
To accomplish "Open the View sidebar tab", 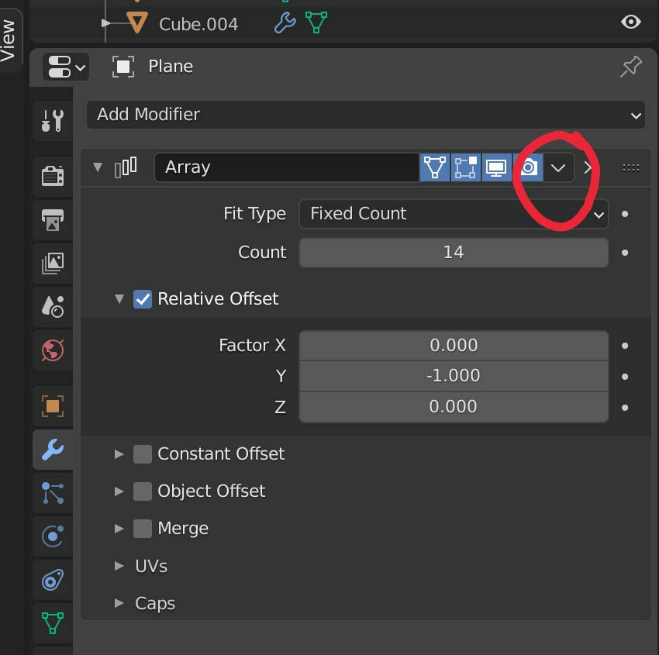I will [x=9, y=40].
